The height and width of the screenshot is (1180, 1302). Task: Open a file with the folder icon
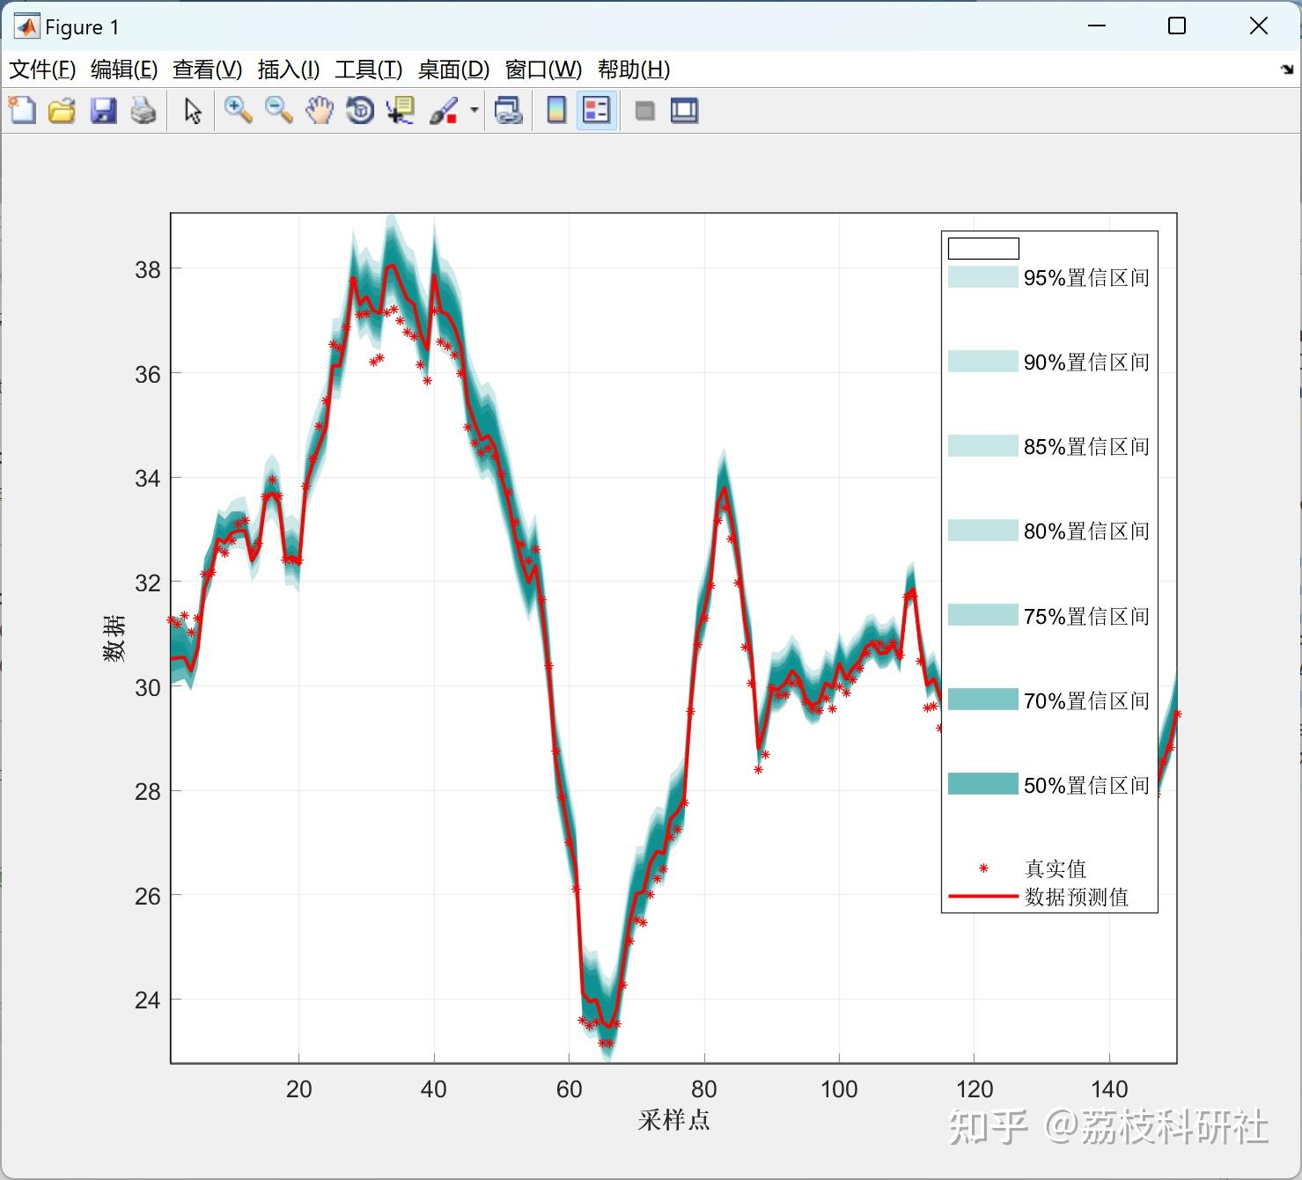(x=62, y=111)
